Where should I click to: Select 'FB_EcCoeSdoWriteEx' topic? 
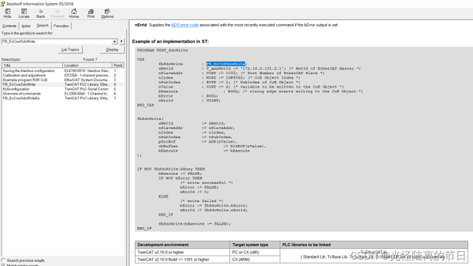pos(21,98)
